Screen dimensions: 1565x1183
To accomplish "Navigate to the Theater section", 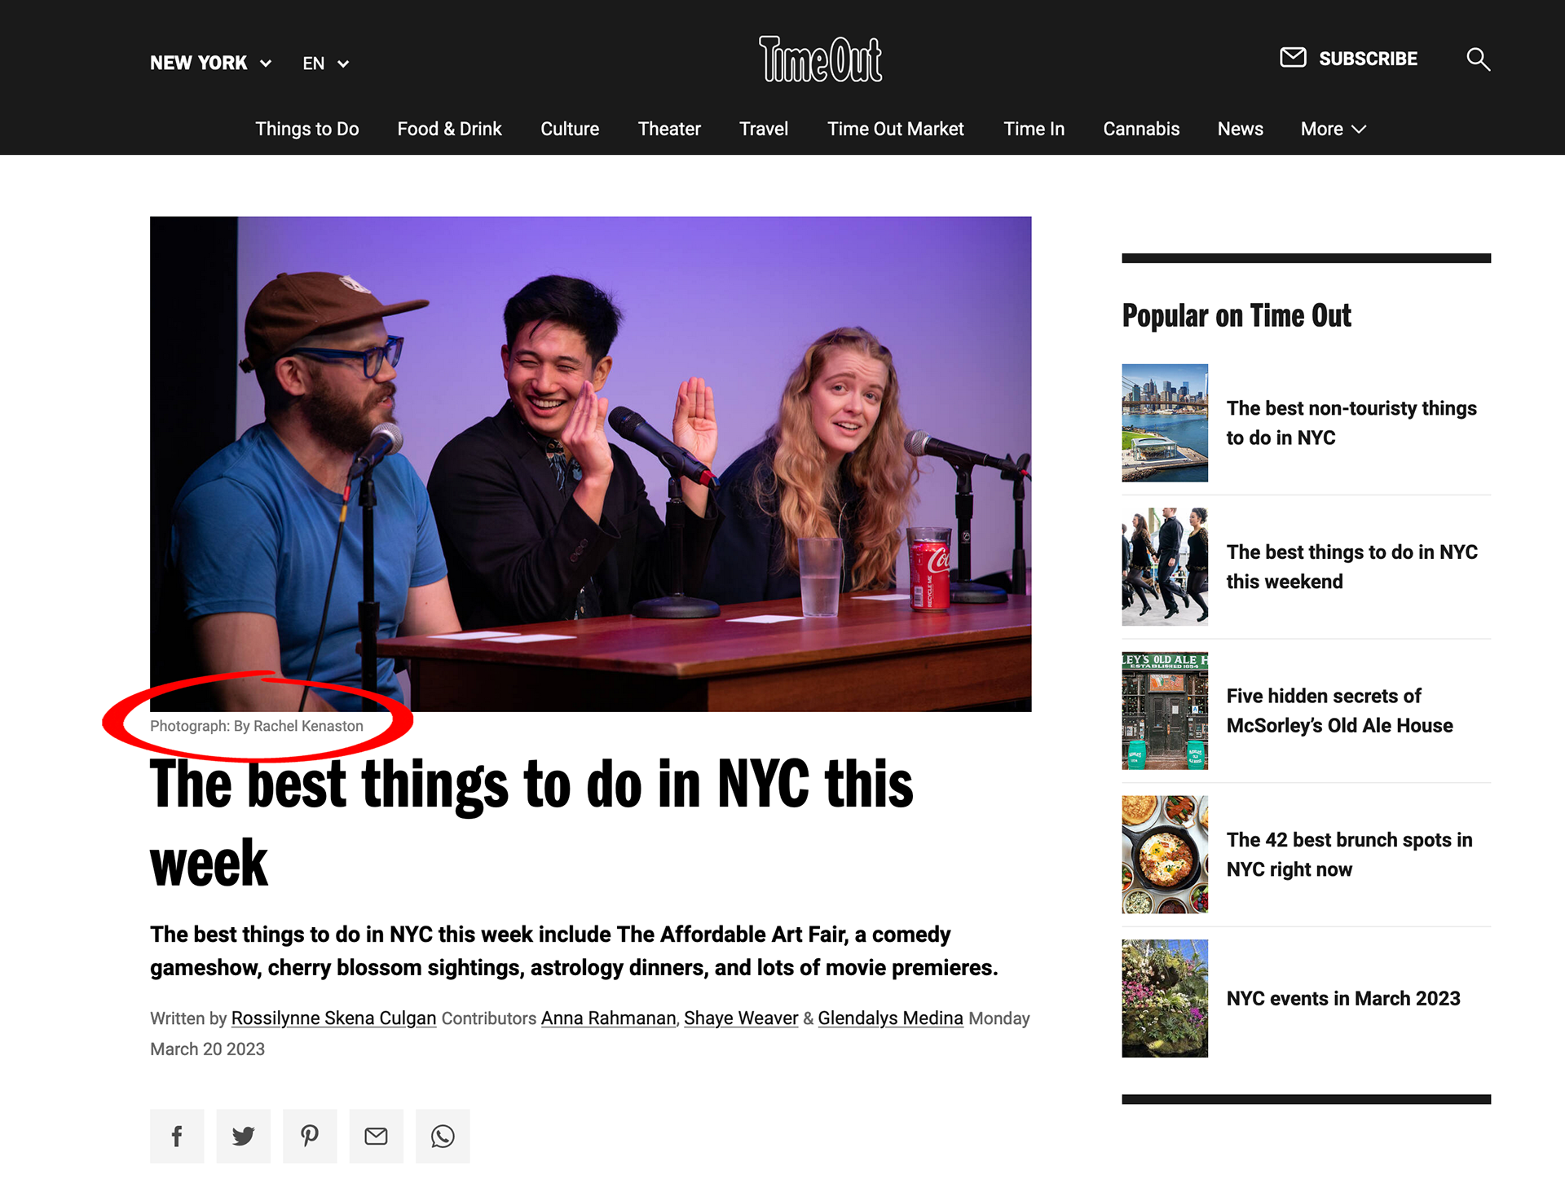I will [668, 130].
